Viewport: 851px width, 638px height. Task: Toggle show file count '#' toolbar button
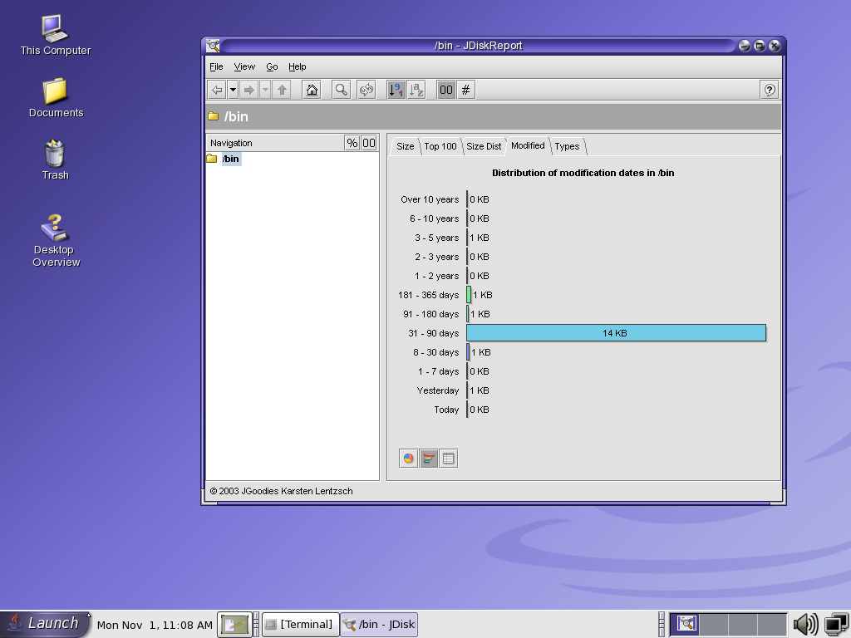[x=465, y=90]
